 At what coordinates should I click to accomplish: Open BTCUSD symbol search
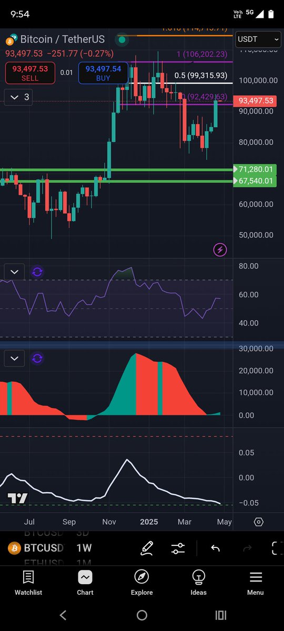point(43,548)
